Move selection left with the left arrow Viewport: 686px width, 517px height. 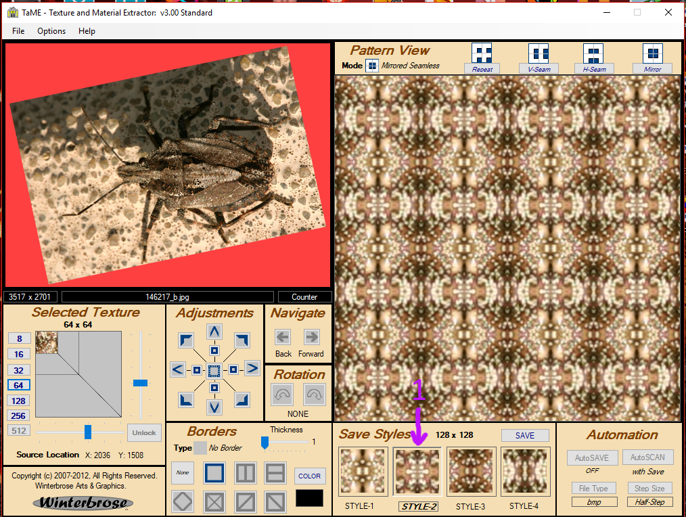pyautogui.click(x=178, y=369)
